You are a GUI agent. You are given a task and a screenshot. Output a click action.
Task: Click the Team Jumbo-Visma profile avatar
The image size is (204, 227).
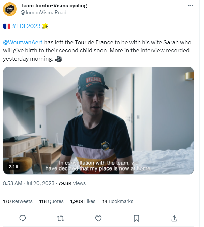(x=10, y=9)
